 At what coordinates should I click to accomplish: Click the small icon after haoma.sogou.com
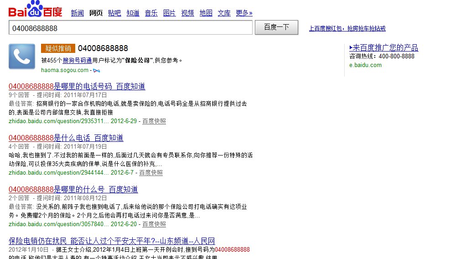pos(96,70)
